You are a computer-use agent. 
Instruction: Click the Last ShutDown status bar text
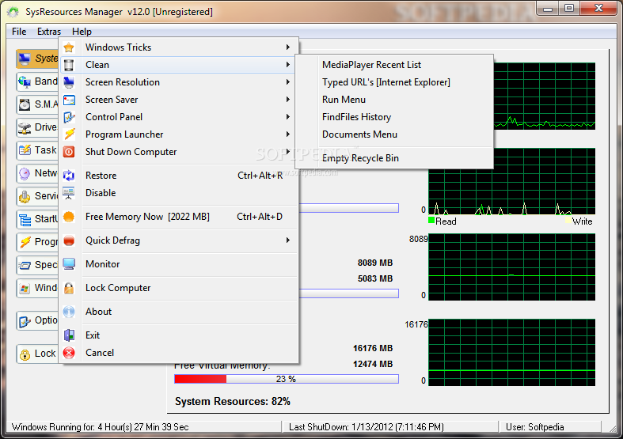click(366, 427)
